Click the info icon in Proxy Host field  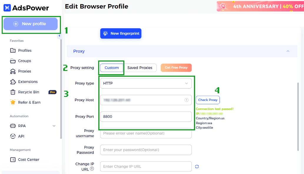point(186,100)
